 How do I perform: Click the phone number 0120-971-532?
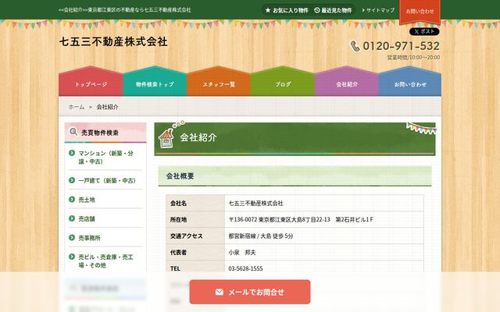[x=401, y=46]
